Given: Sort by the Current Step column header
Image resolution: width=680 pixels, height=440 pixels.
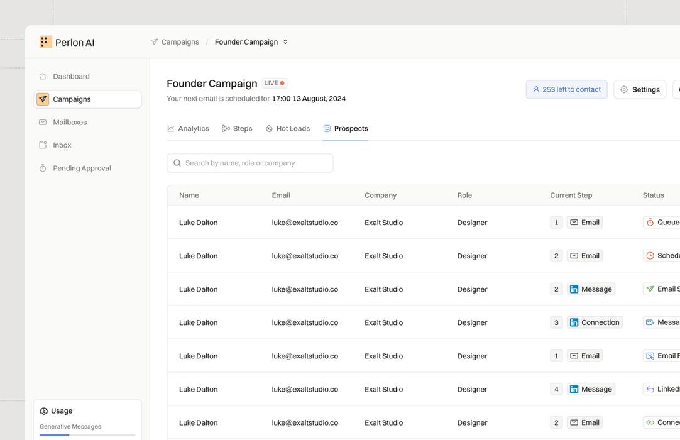Looking at the screenshot, I should click(x=571, y=195).
